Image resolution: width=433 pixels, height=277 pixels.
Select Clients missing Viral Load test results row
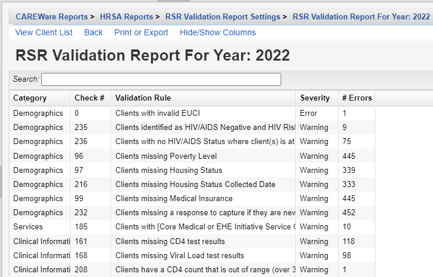179,255
